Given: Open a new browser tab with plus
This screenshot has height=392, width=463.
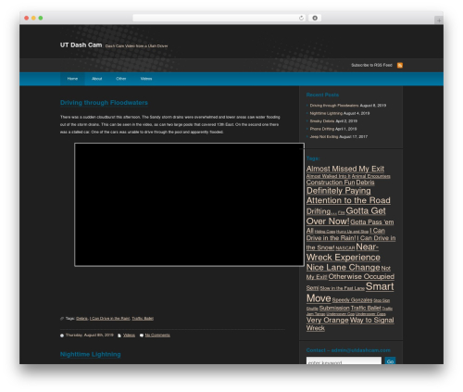Looking at the screenshot, I should tap(439, 20).
